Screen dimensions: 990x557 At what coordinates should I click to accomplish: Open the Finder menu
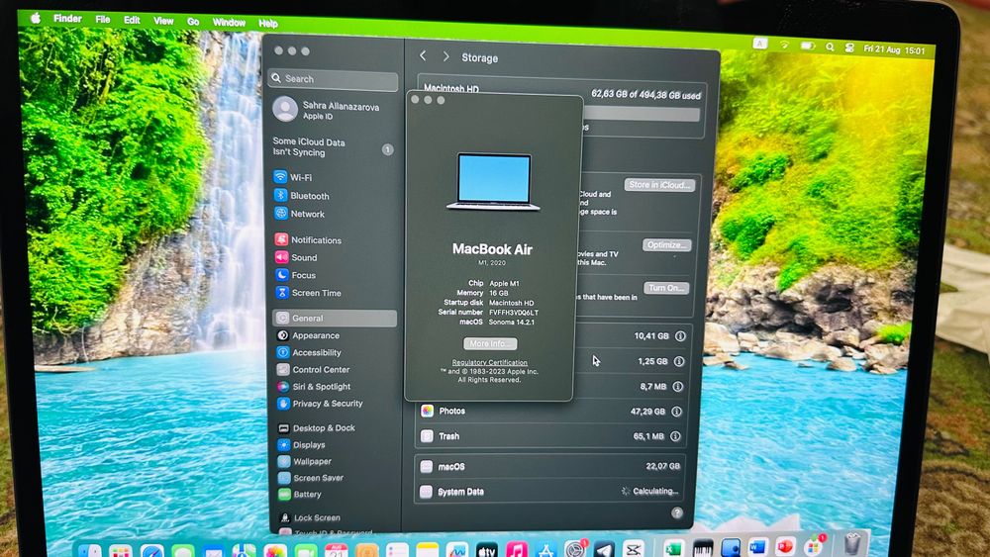pos(67,18)
